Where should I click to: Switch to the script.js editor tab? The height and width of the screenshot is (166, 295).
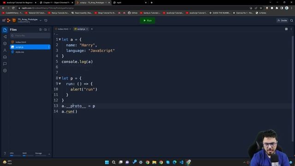click(81, 29)
